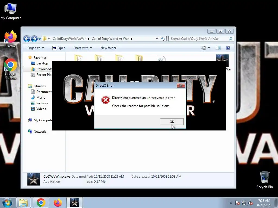Open Explorer Help icon
Image resolution: width=278 pixels, height=208 pixels.
click(x=228, y=48)
